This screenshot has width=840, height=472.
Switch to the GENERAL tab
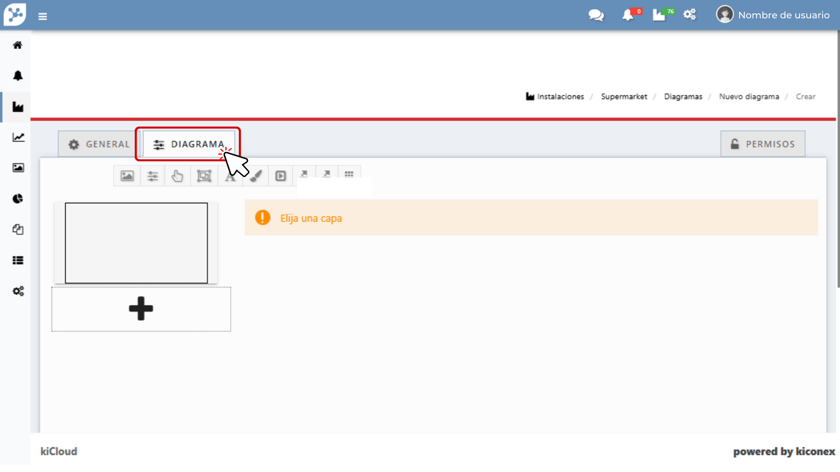(99, 144)
